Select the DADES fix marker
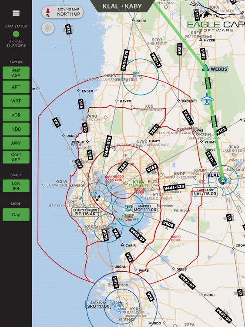Screen dimensions: 245x327 (178, 101)
